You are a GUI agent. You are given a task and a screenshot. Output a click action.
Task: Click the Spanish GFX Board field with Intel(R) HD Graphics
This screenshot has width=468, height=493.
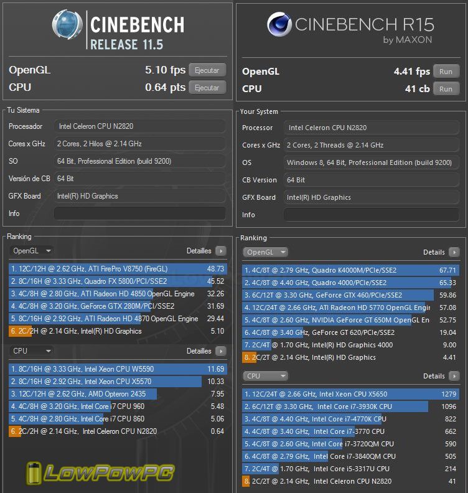pos(140,196)
